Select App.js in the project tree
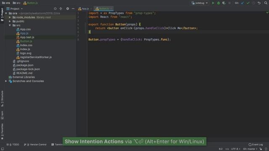The width and height of the screenshot is (269, 151). click(x=24, y=33)
